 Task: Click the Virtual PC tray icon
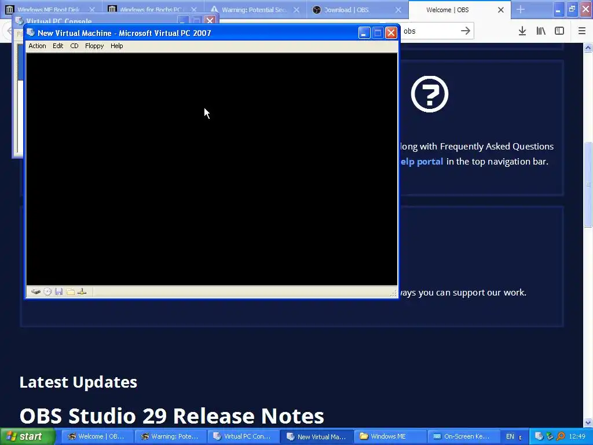[x=539, y=437]
